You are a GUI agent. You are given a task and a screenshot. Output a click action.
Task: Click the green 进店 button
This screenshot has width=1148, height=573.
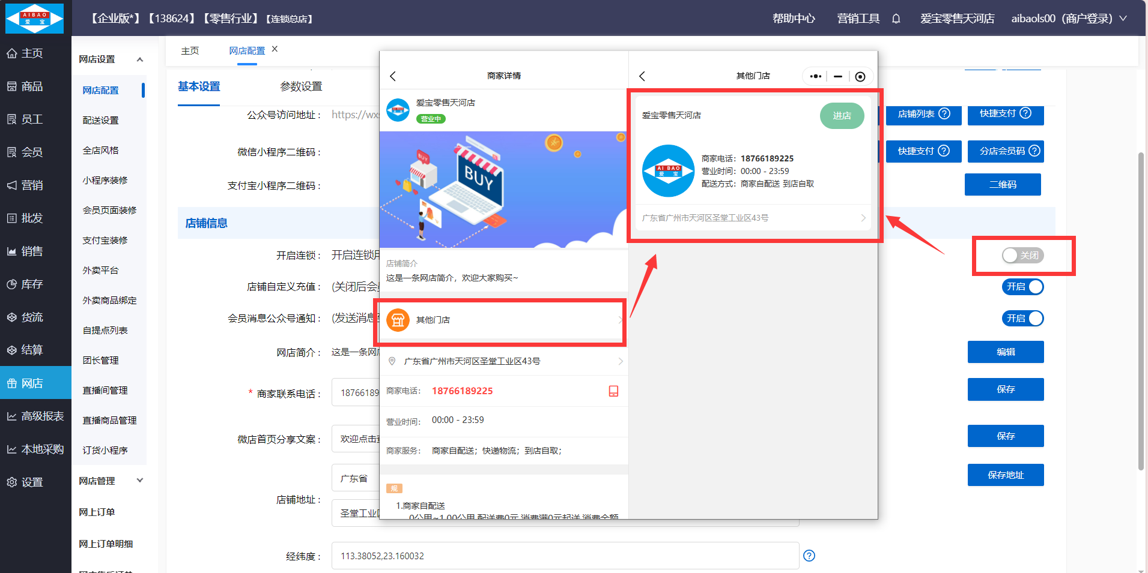[842, 116]
